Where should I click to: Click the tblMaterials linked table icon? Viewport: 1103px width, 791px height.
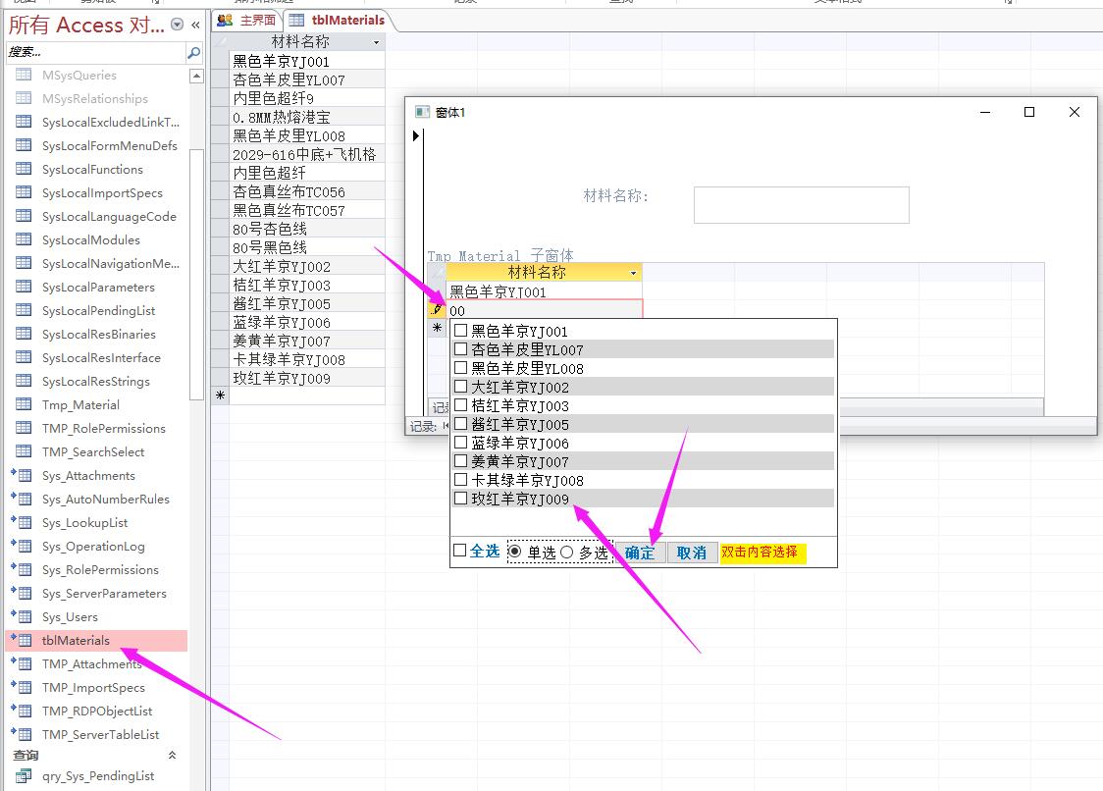[22, 640]
